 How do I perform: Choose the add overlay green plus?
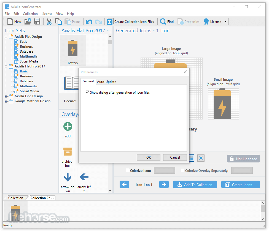click(x=68, y=126)
